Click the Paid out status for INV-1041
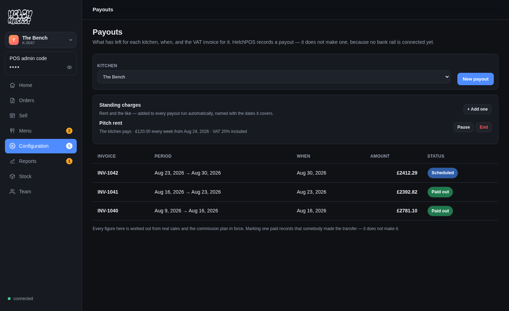509x311 pixels. point(440,192)
